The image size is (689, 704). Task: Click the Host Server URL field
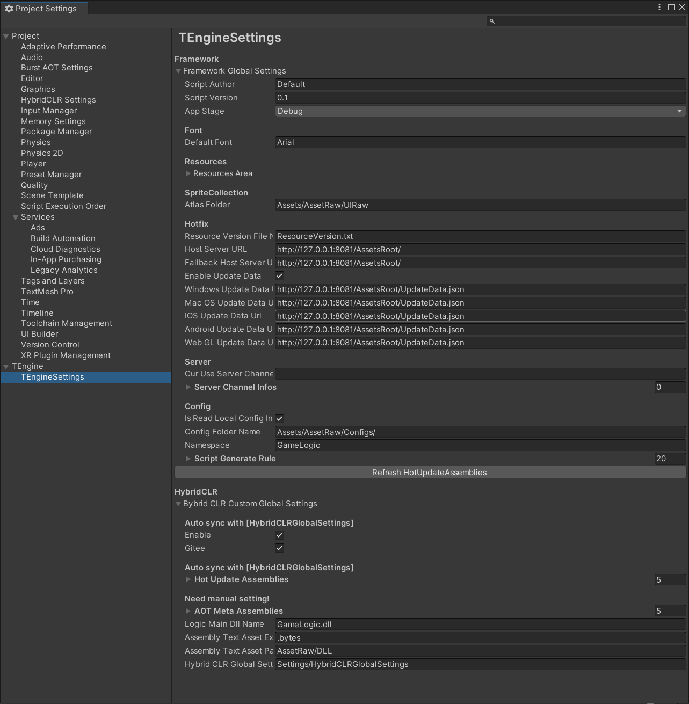click(x=480, y=250)
